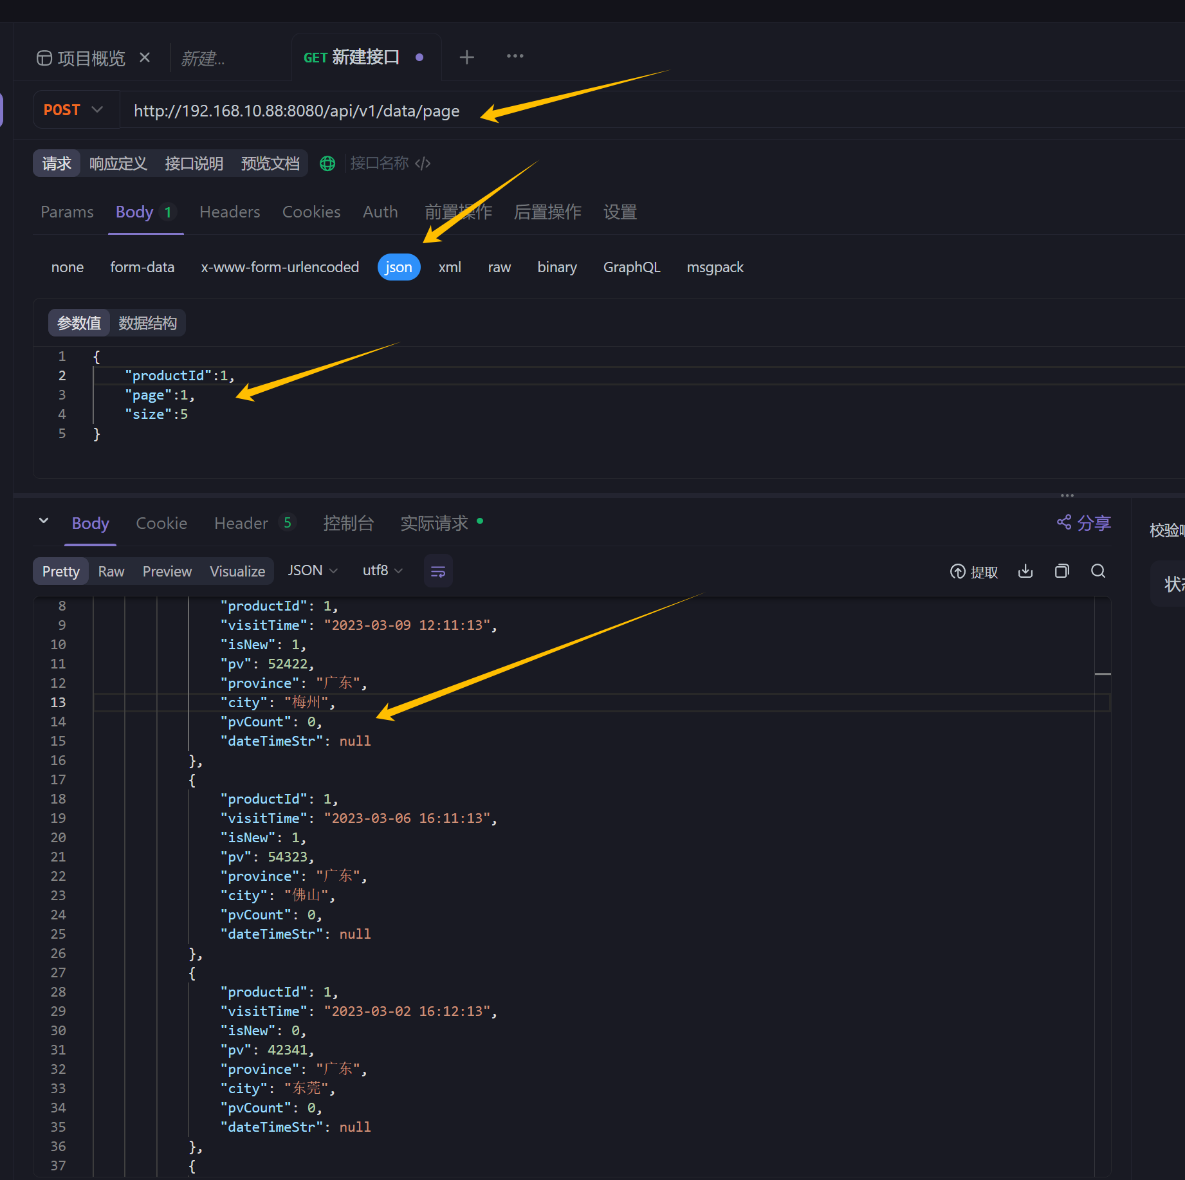Close the 项目概览 tab

tap(145, 58)
